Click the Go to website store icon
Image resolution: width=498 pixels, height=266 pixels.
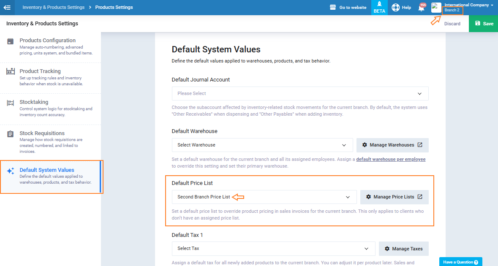click(333, 7)
